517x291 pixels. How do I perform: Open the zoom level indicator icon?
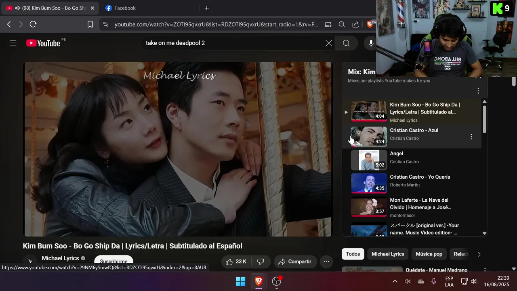342,24
